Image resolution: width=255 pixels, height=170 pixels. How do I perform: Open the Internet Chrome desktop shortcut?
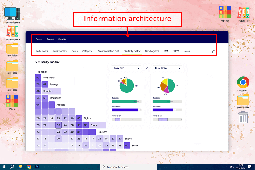point(243,84)
